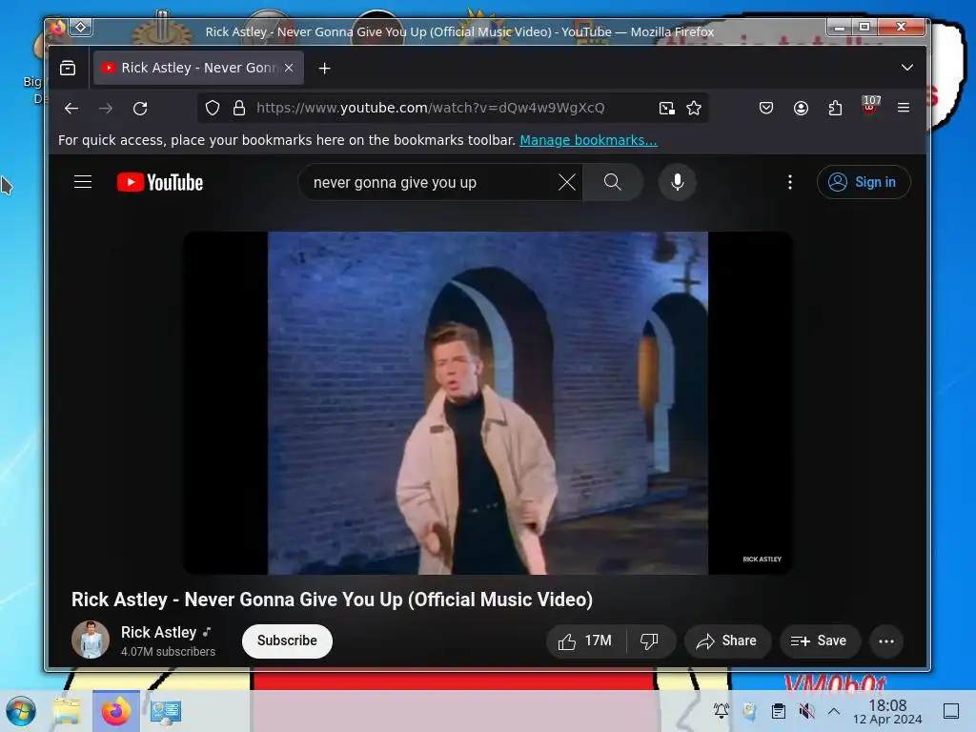This screenshot has width=976, height=732.
Task: Open notifications bell in system tray
Action: tap(722, 711)
